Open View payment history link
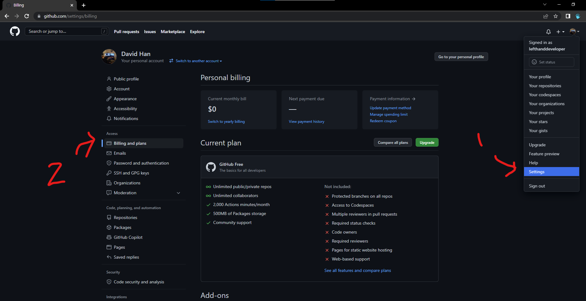 pos(306,122)
